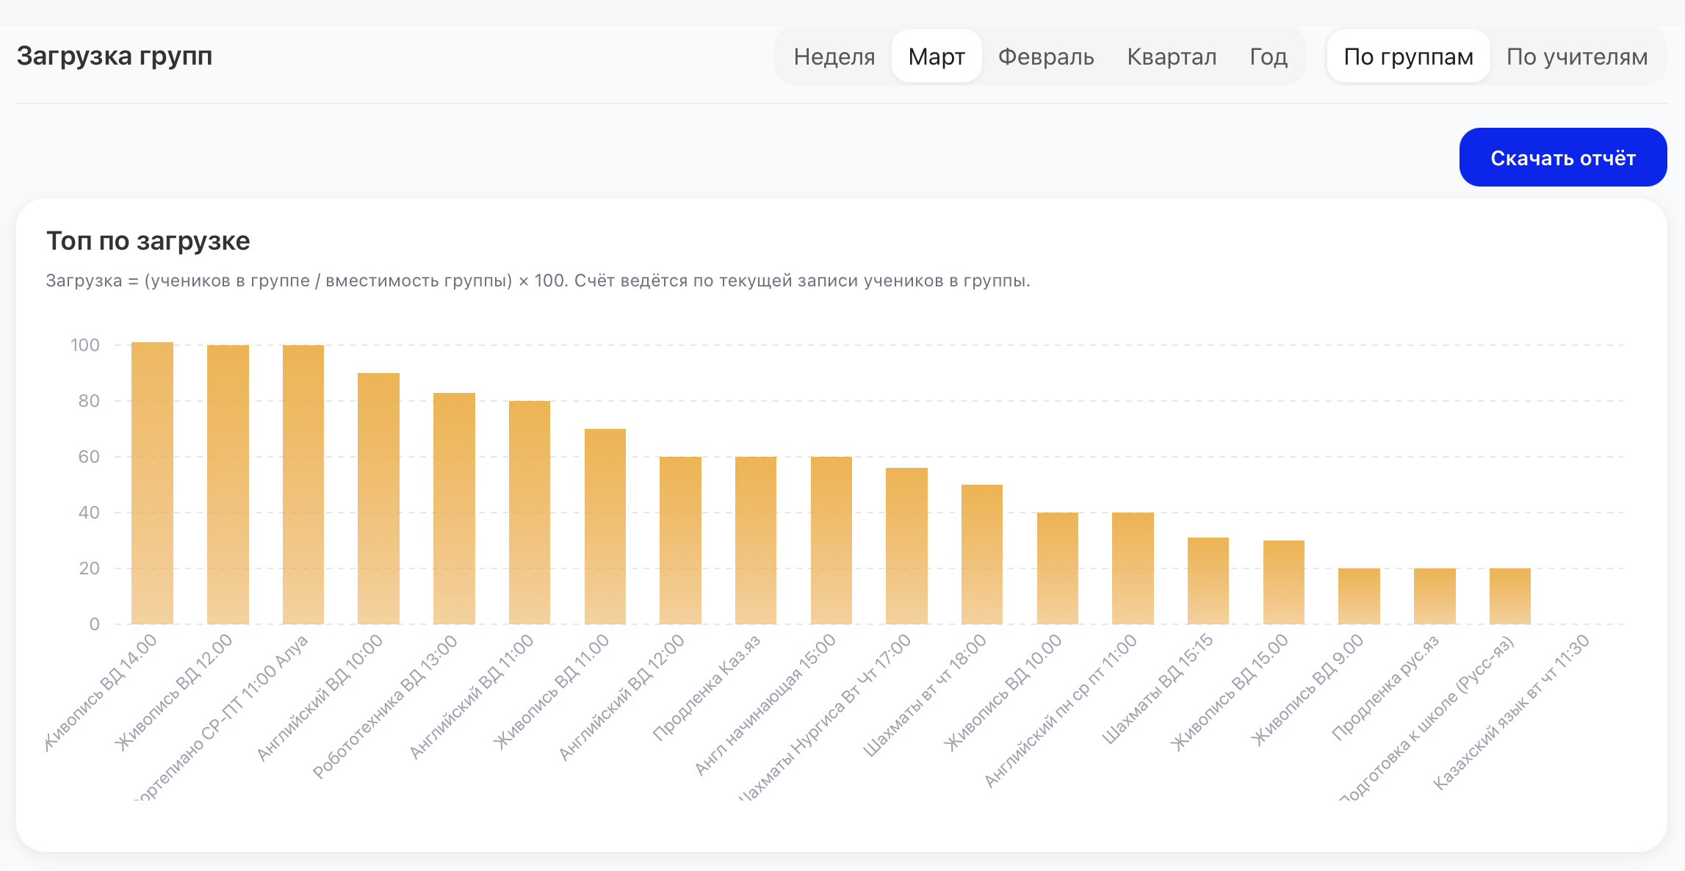1685x871 pixels.
Task: Click the Шахматы вт чт 18:00 bar
Action: (982, 554)
